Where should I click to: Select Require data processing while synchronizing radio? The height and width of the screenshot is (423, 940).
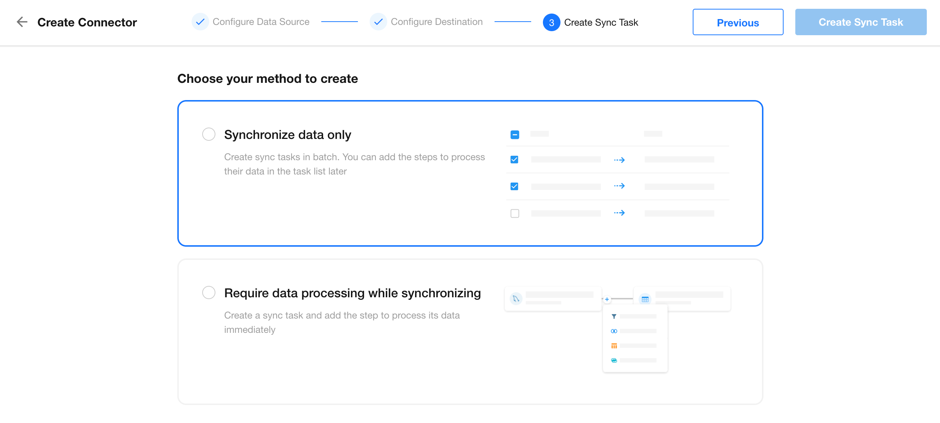pos(209,293)
